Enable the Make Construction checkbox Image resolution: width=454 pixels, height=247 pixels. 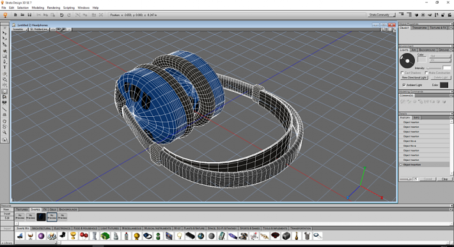pos(427,73)
